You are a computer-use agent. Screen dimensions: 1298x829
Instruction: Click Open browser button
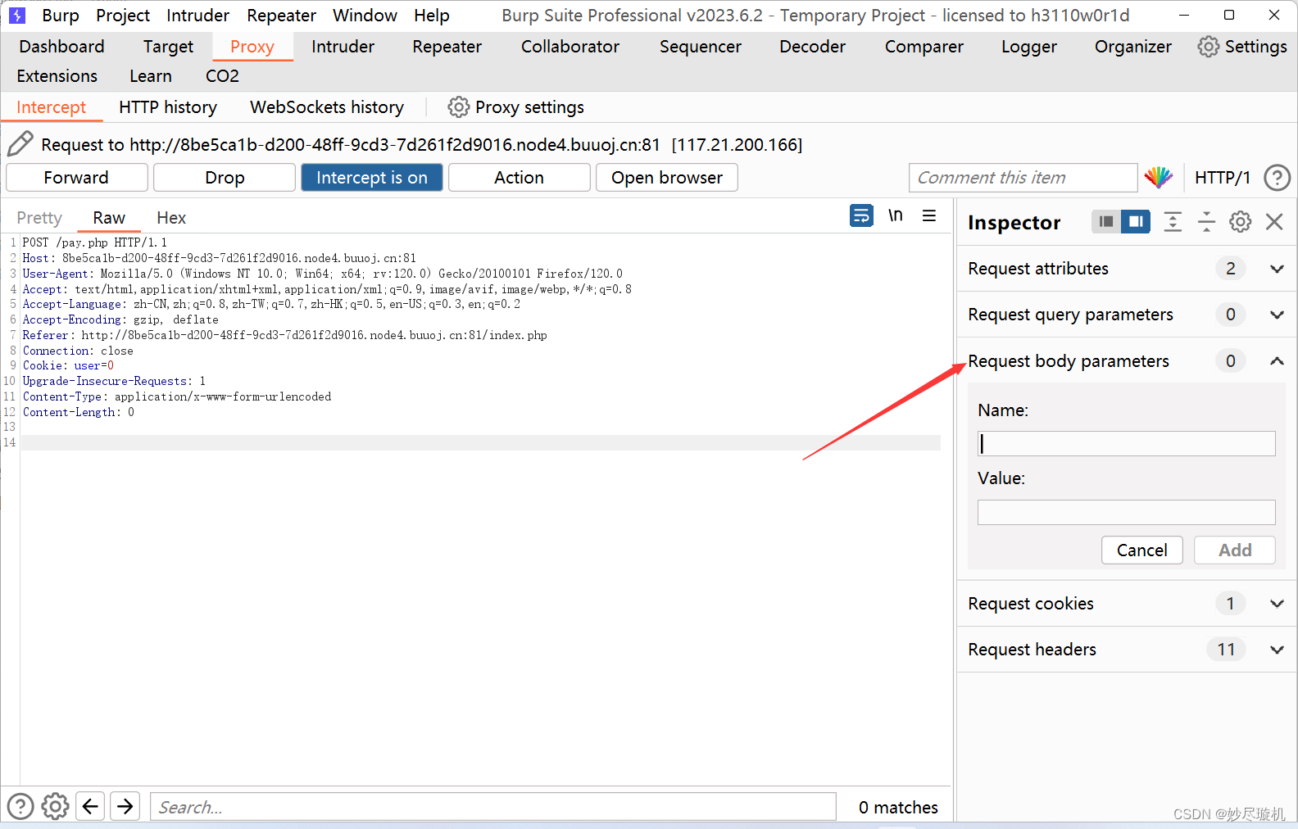pyautogui.click(x=667, y=178)
